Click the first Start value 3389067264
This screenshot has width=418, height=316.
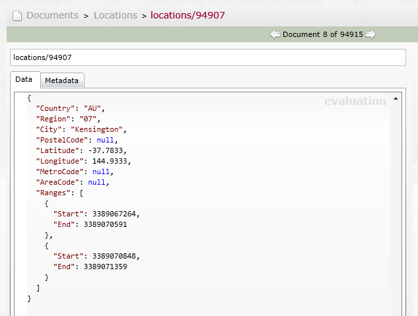tap(114, 214)
